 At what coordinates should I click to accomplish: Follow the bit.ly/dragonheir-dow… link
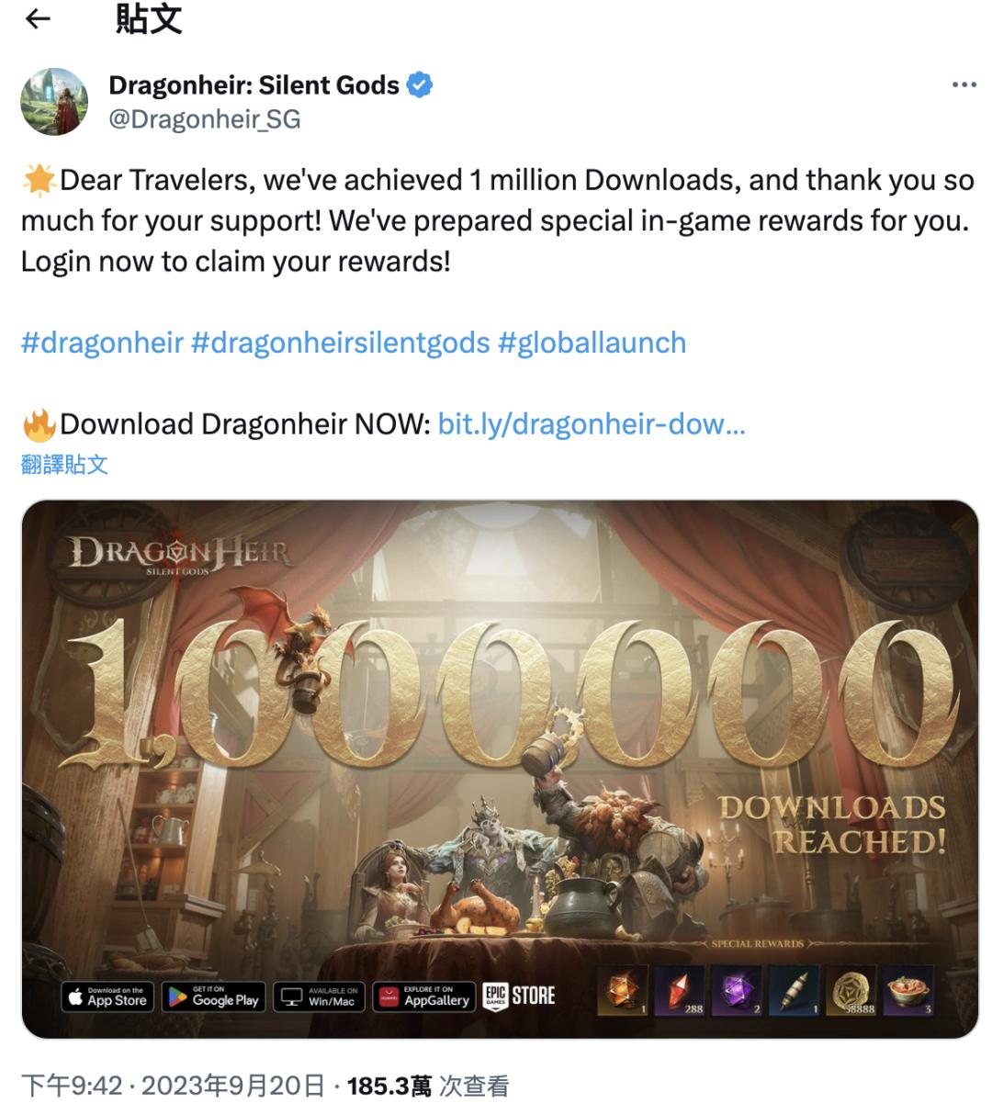[x=592, y=424]
